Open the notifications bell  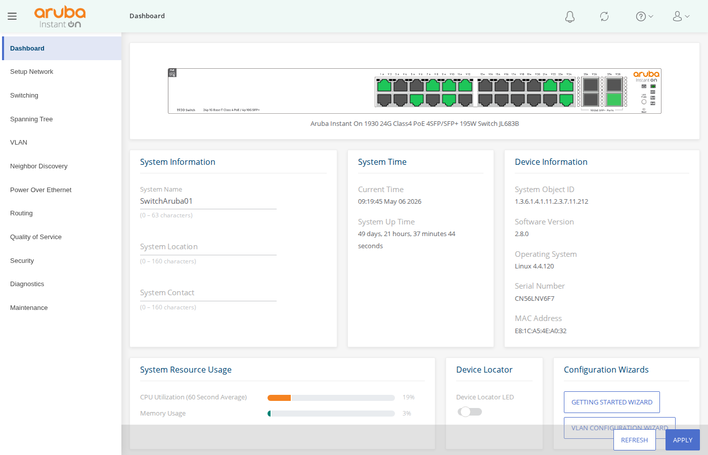pyautogui.click(x=570, y=17)
